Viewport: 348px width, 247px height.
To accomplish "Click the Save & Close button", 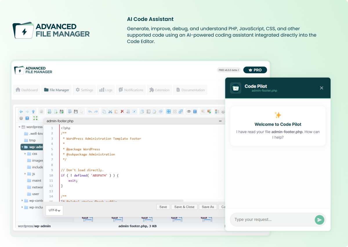I will 184,207.
